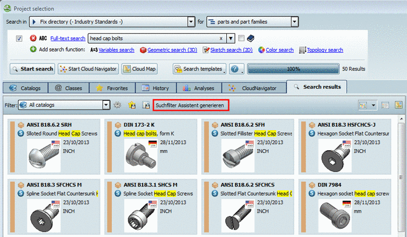Add a Topology search function
Image resolution: width=407 pixels, height=237 pixels.
325,50
